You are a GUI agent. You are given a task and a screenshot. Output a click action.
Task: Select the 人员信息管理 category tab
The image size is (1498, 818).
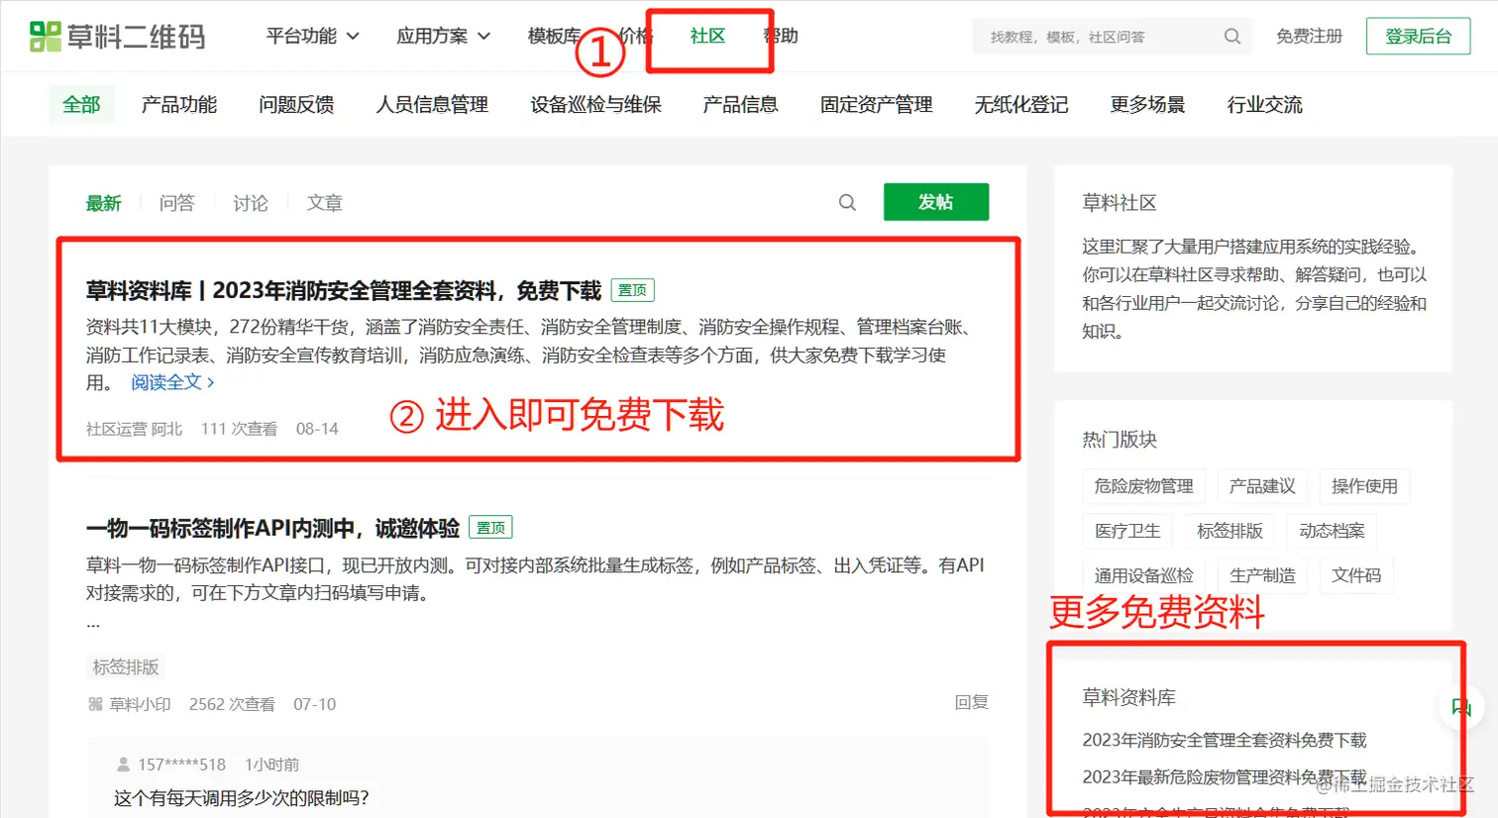432,104
